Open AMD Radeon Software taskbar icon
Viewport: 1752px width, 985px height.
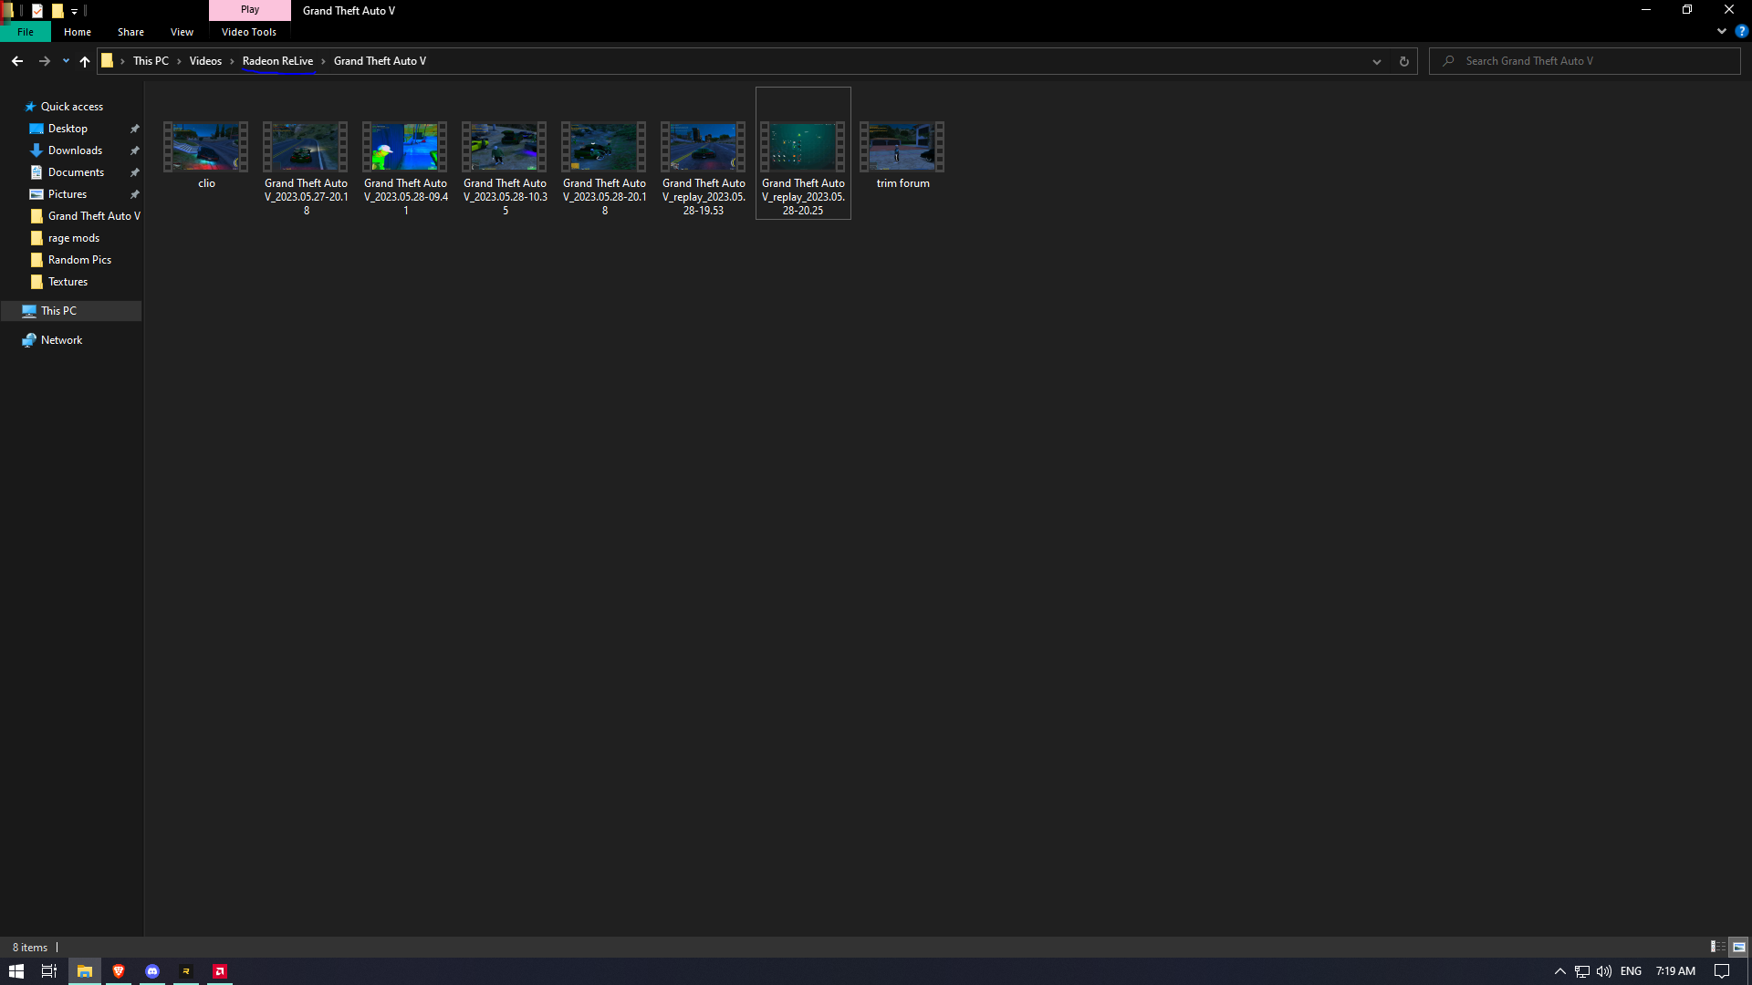pos(220,971)
